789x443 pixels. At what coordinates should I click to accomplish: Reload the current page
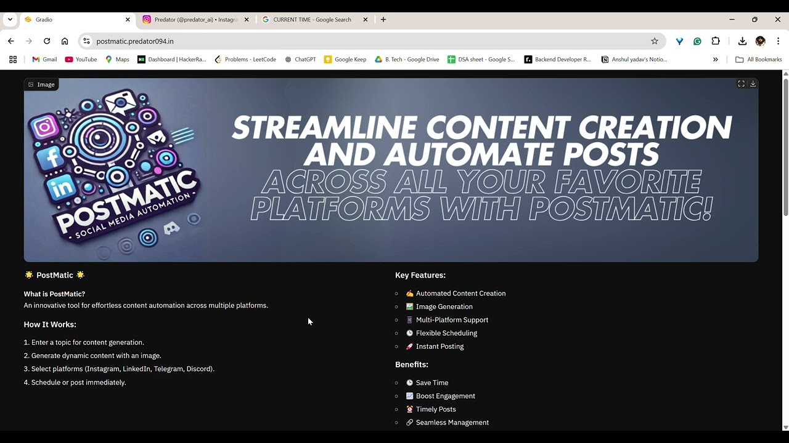click(x=47, y=41)
